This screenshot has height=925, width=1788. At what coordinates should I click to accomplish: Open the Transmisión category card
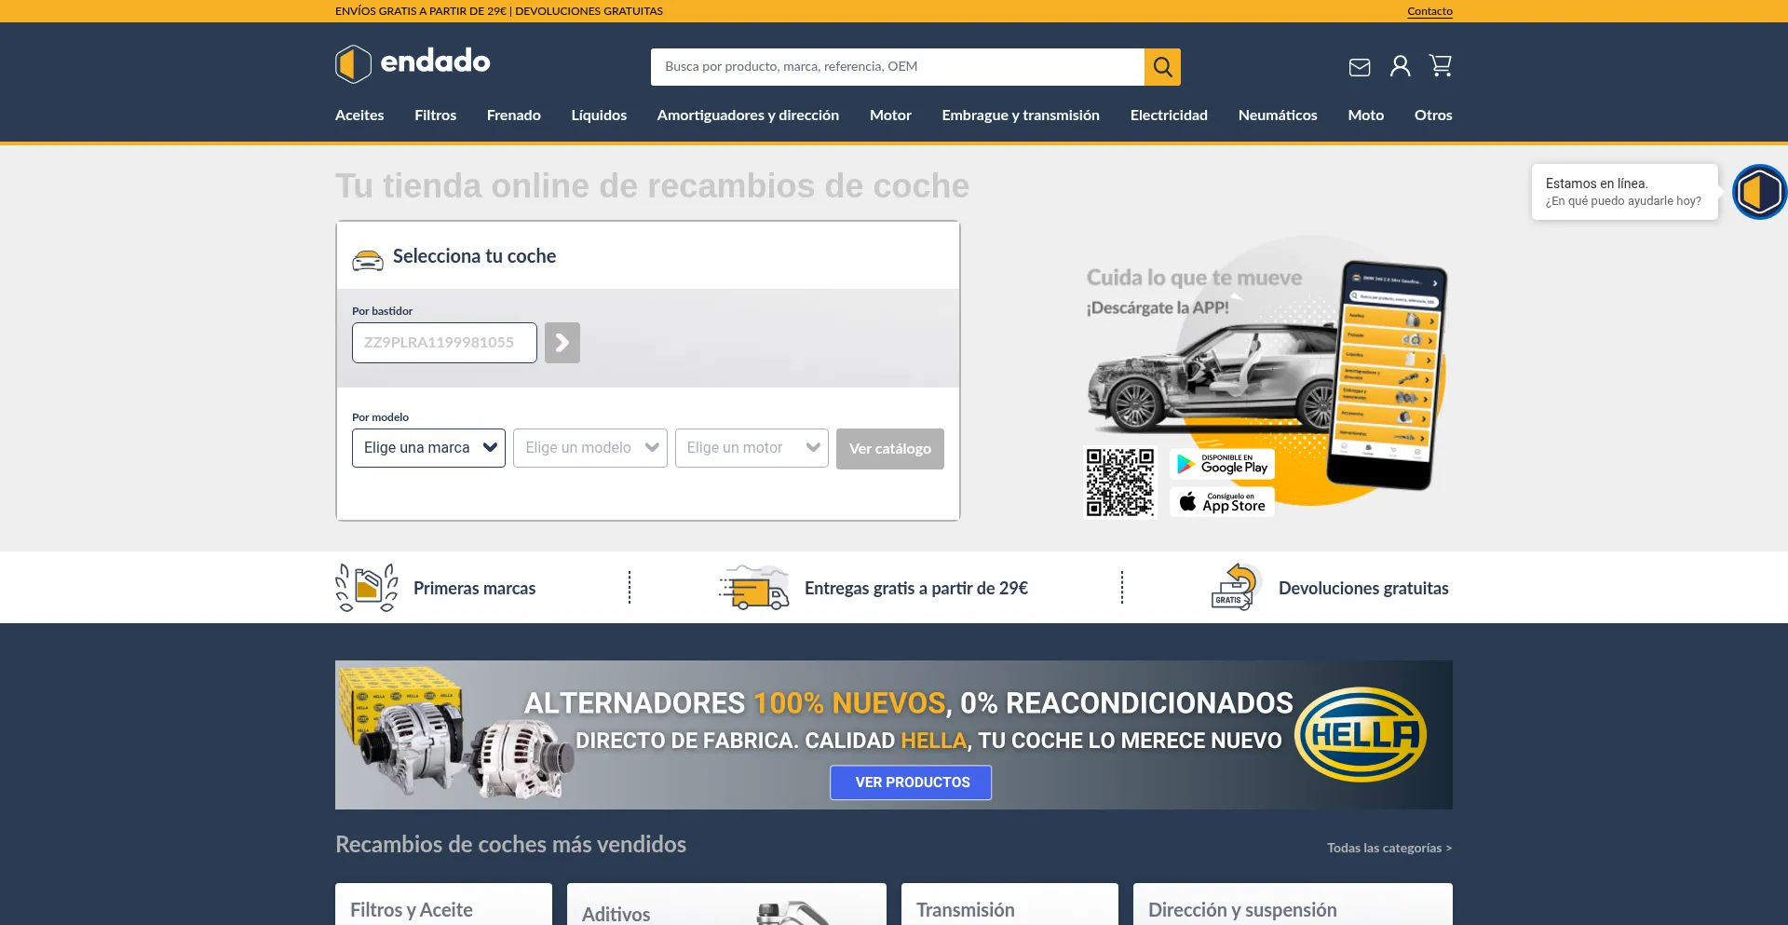pos(1009,905)
